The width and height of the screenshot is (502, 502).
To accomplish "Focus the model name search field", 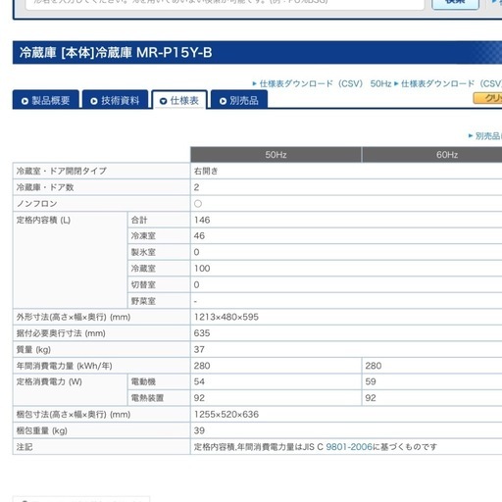I will [225, 3].
